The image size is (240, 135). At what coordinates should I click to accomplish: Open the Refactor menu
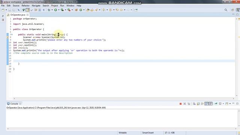pos(25,6)
